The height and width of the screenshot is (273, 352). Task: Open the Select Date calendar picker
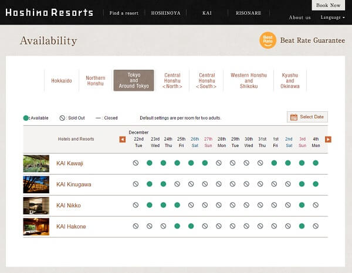(307, 117)
